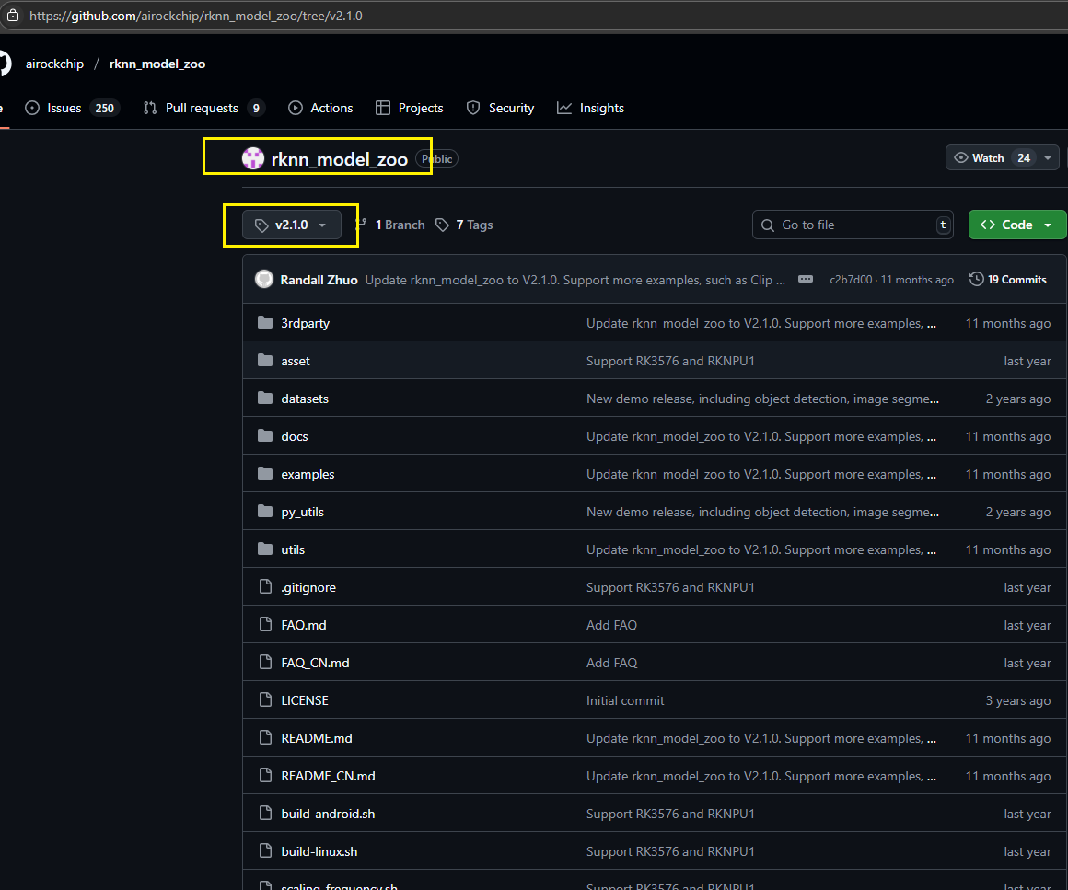View the 7 Tags link
Screen dimensions: 1068x890
(465, 225)
